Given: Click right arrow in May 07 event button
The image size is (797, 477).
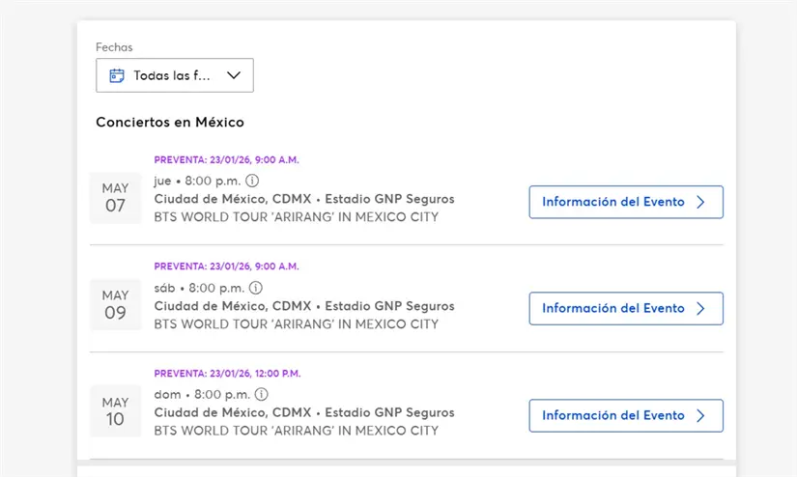Looking at the screenshot, I should tap(701, 202).
